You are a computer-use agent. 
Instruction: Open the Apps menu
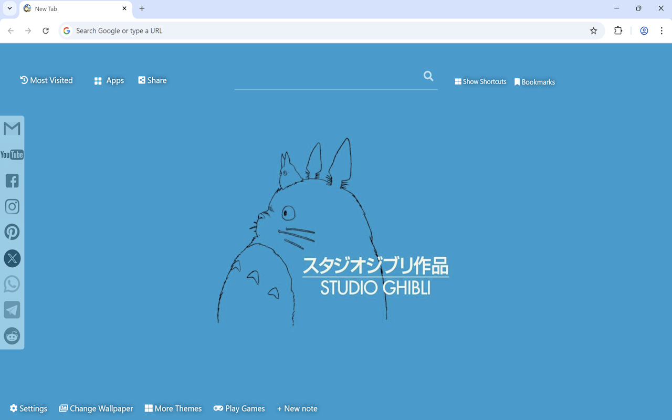click(109, 80)
